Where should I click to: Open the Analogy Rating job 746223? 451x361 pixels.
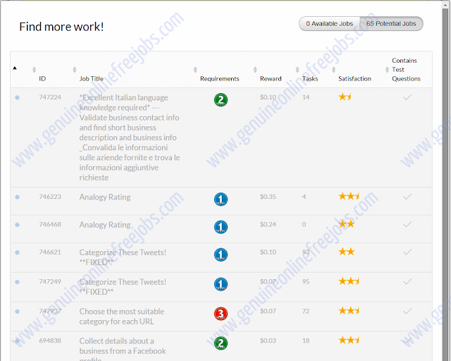coord(105,197)
